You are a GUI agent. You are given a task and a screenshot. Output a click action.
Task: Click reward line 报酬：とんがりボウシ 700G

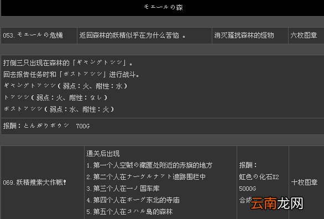[46, 126]
